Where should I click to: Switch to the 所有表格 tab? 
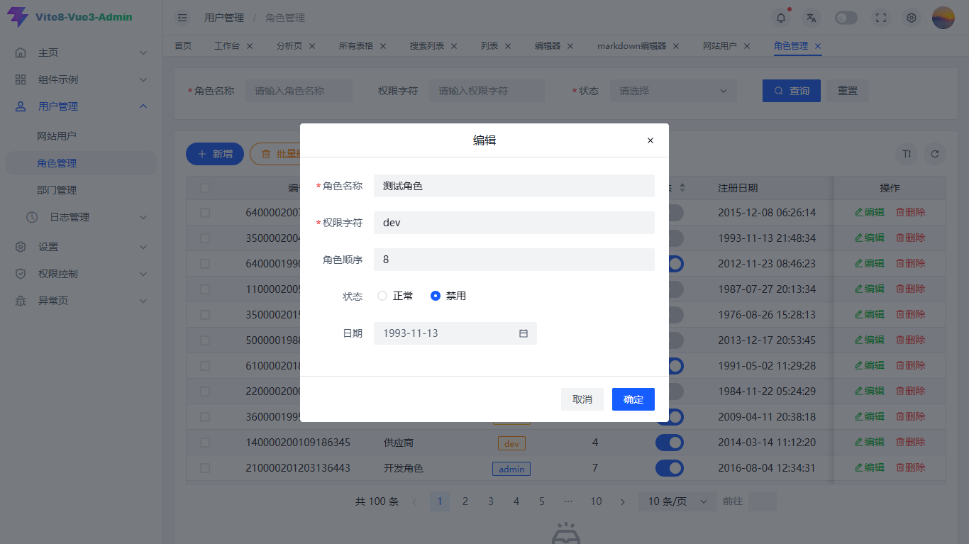pos(356,45)
